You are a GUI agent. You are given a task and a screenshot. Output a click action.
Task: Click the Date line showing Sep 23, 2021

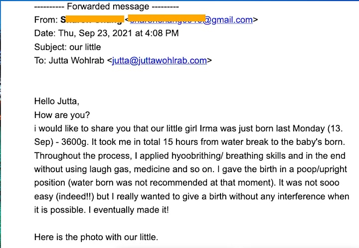pyautogui.click(x=107, y=33)
